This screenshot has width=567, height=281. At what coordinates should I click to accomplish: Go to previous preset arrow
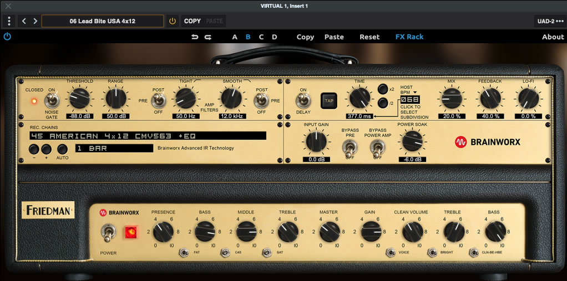point(24,21)
